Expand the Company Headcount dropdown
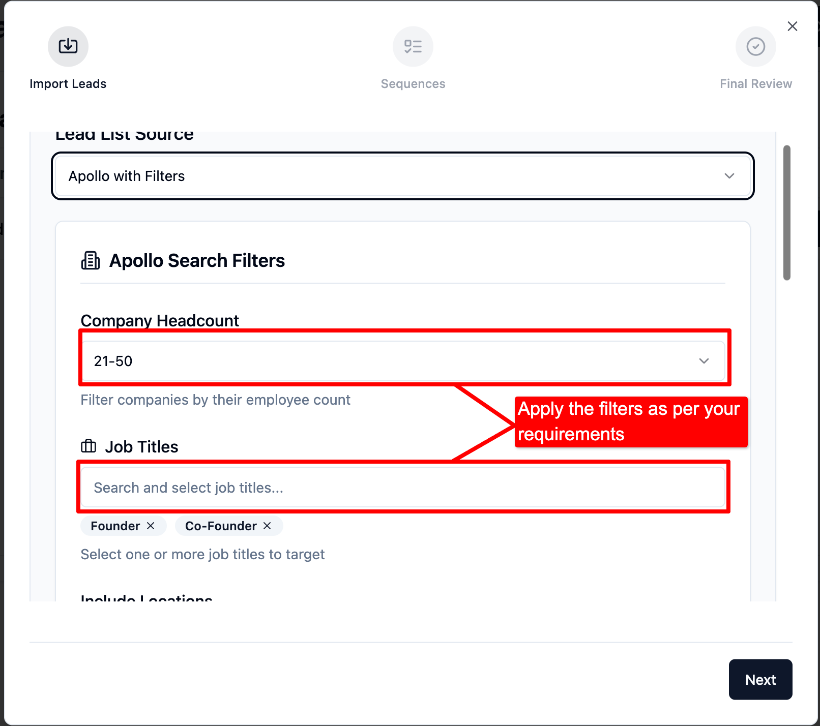 [402, 361]
